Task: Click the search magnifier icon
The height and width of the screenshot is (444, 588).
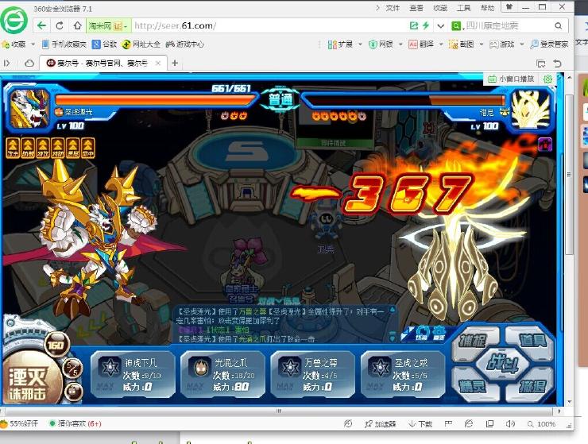Action: point(559,25)
